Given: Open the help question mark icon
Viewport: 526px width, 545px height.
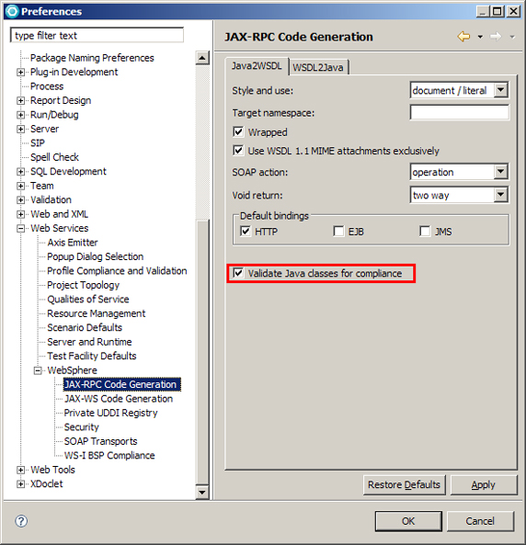Looking at the screenshot, I should 21,521.
